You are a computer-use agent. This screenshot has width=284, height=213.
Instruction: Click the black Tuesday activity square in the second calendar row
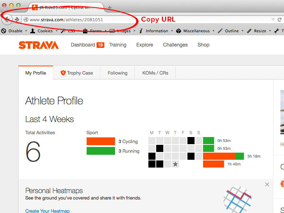159,148
